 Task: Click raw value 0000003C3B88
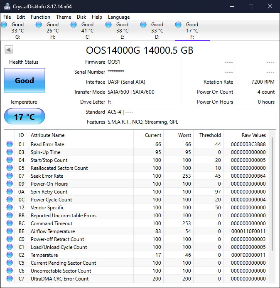pos(248,144)
